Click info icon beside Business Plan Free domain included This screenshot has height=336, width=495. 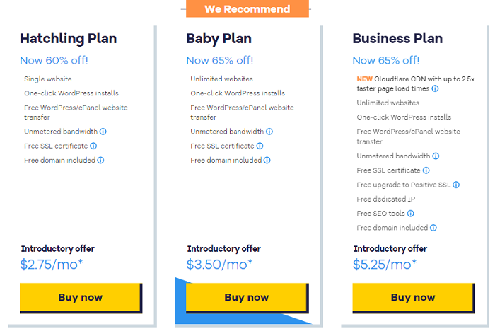[433, 228]
